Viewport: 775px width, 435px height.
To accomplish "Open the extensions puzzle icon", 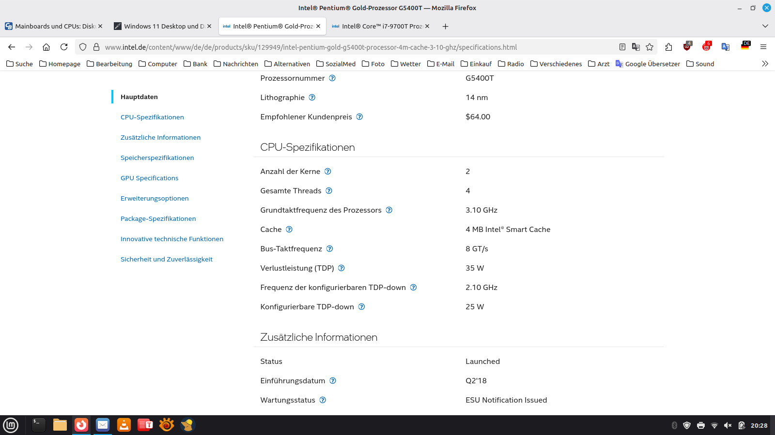I will click(x=668, y=47).
